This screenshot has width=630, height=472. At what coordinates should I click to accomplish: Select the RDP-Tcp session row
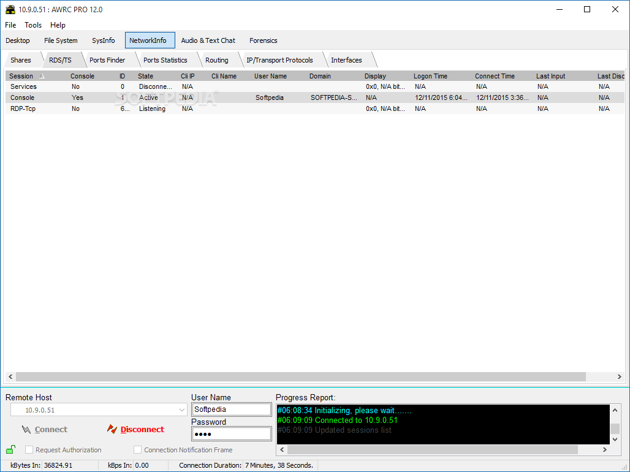point(314,108)
